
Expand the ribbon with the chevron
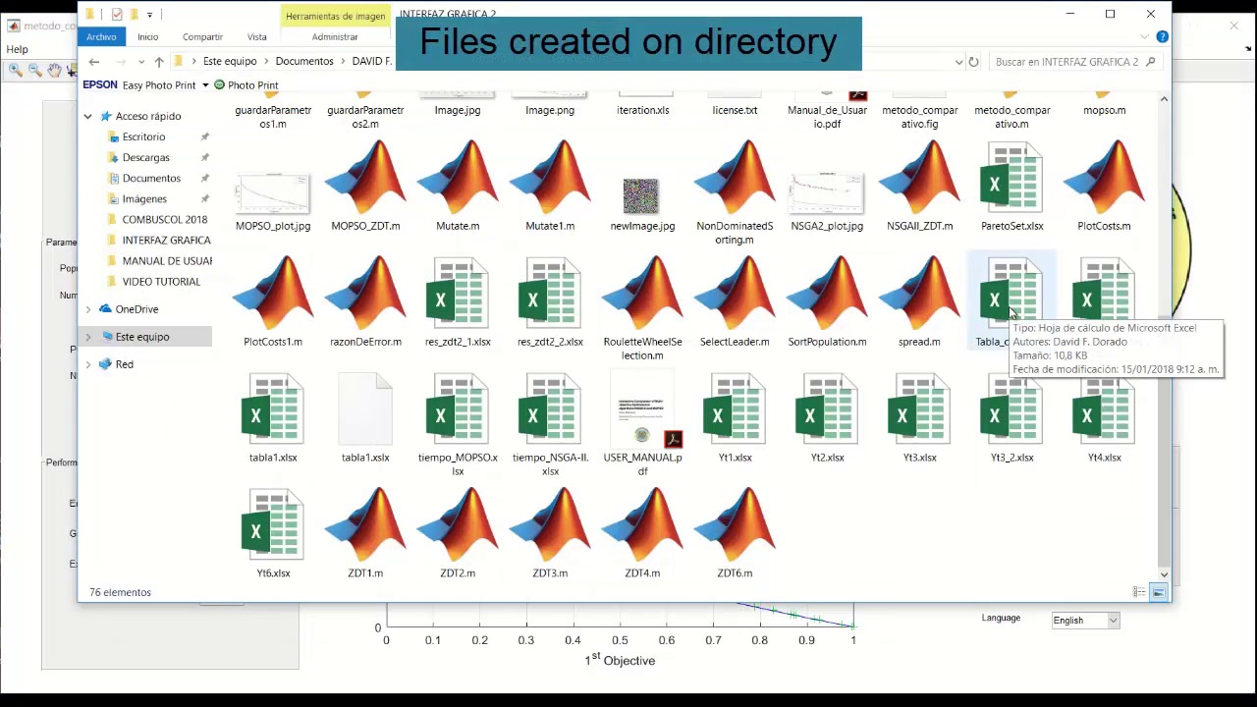1144,36
